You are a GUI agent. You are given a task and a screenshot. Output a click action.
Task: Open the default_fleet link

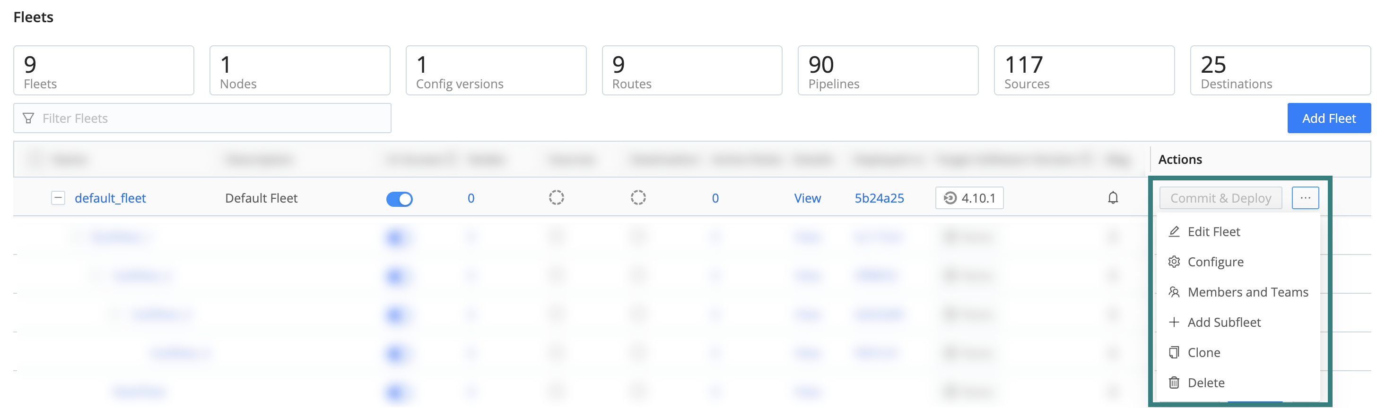[x=110, y=198]
